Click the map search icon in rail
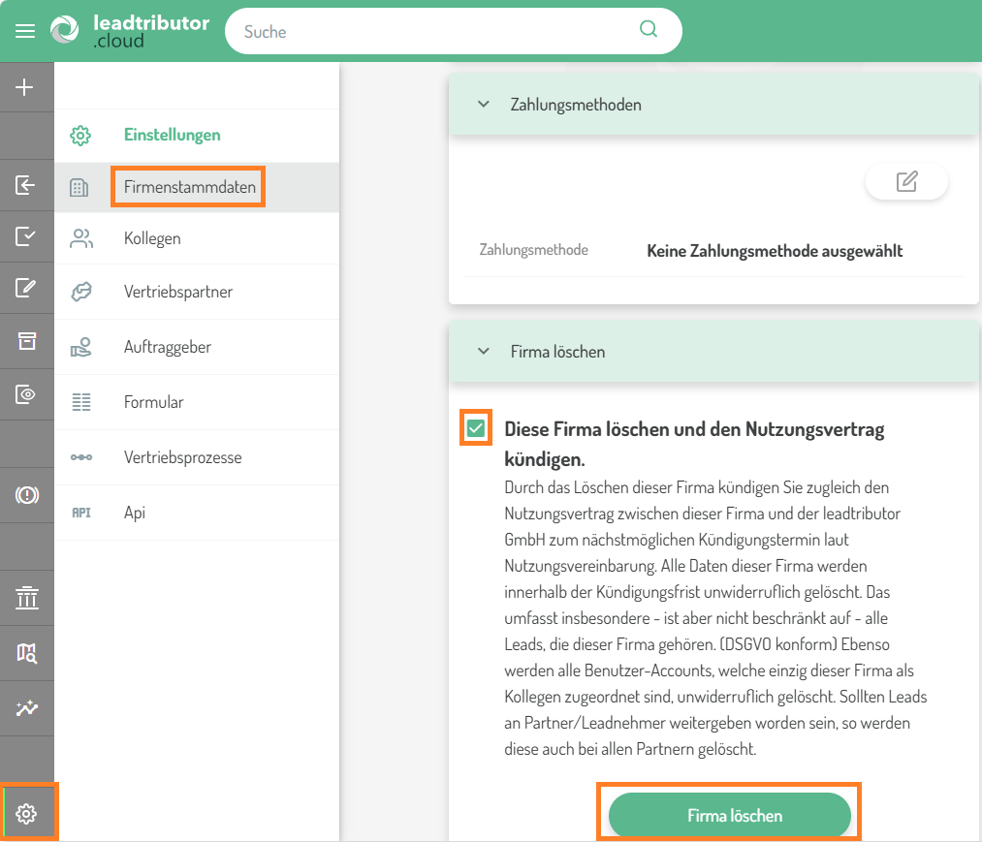The image size is (982, 842). [26, 653]
